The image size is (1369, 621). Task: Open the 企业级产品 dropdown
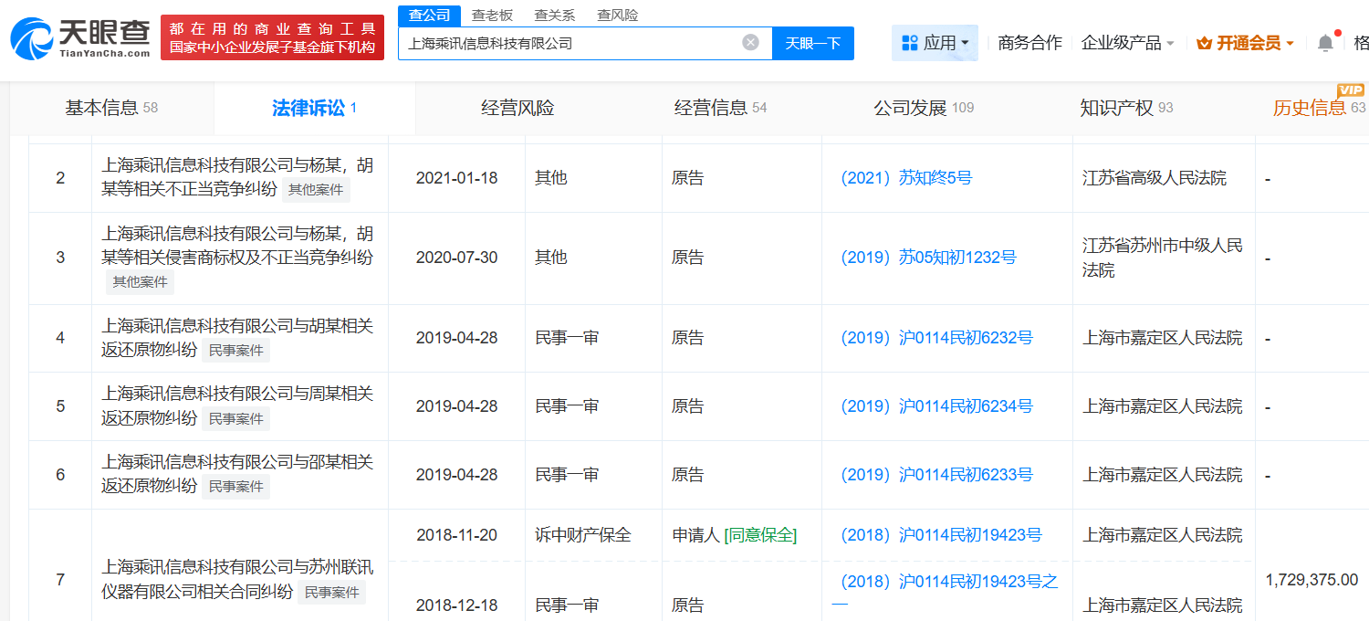point(1127,43)
